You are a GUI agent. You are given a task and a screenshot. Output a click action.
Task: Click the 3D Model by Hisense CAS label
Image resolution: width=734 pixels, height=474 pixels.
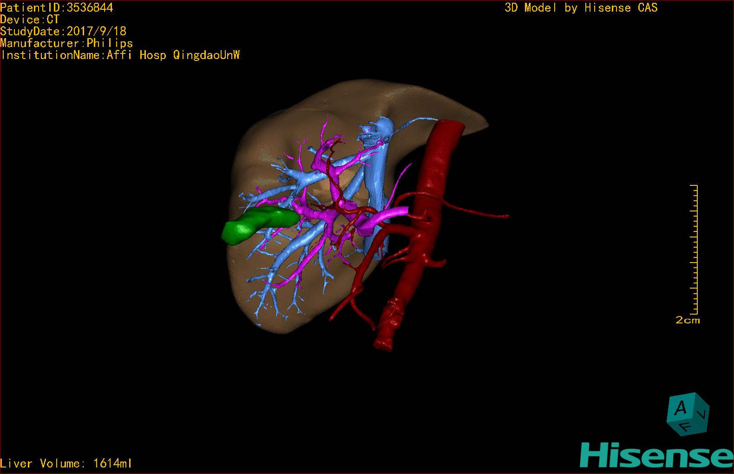coord(581,7)
